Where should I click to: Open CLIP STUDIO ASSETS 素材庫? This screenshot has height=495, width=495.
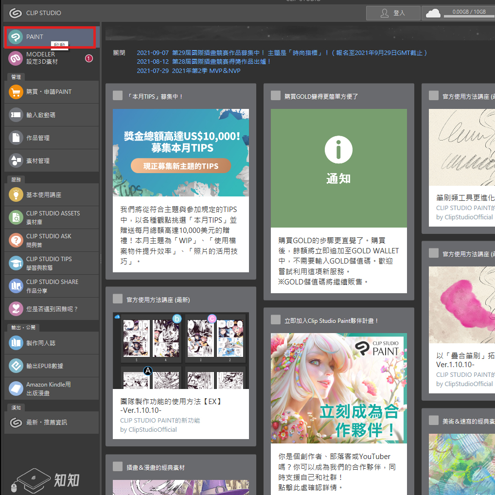[x=52, y=217]
